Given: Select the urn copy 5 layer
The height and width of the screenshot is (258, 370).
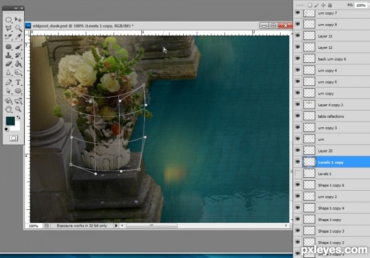Looking at the screenshot, I should [332, 81].
